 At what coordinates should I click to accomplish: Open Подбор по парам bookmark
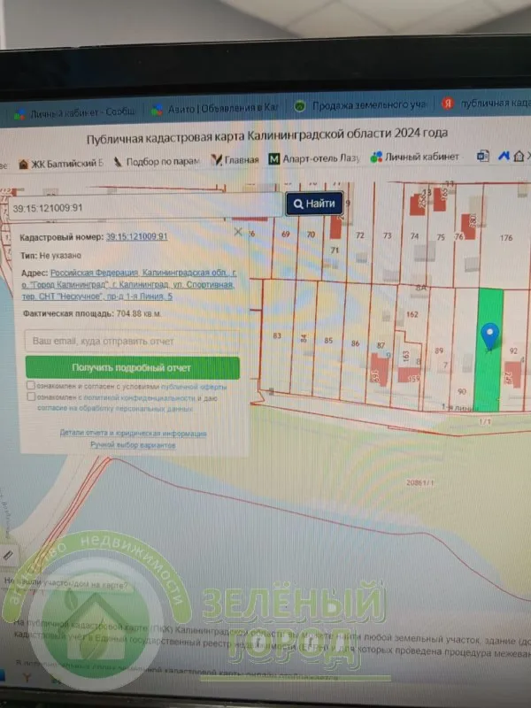coord(157,162)
